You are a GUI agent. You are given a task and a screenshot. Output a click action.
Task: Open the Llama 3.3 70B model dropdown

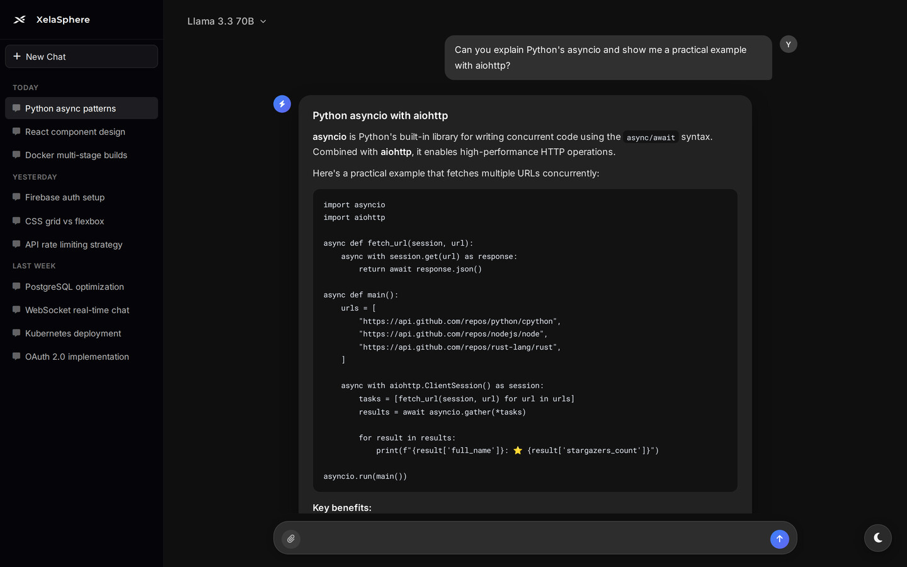pyautogui.click(x=220, y=21)
